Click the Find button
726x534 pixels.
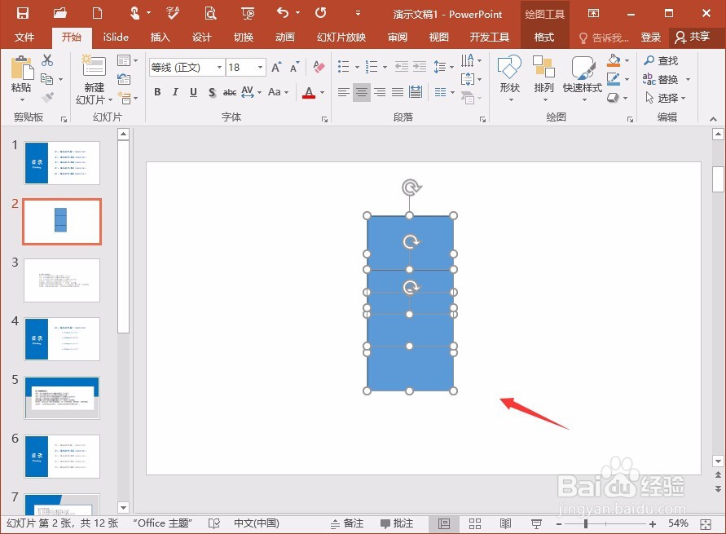tap(661, 60)
